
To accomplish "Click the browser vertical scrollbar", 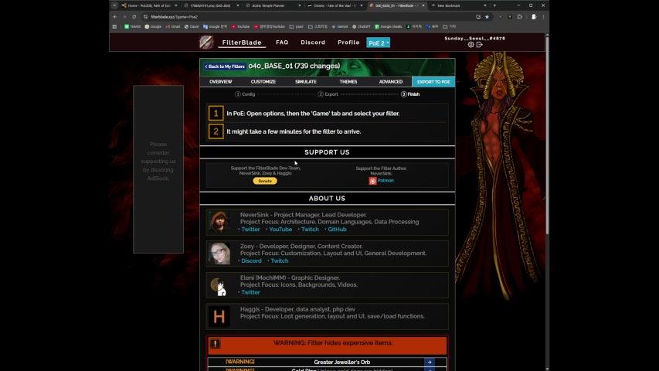I will pyautogui.click(x=547, y=134).
